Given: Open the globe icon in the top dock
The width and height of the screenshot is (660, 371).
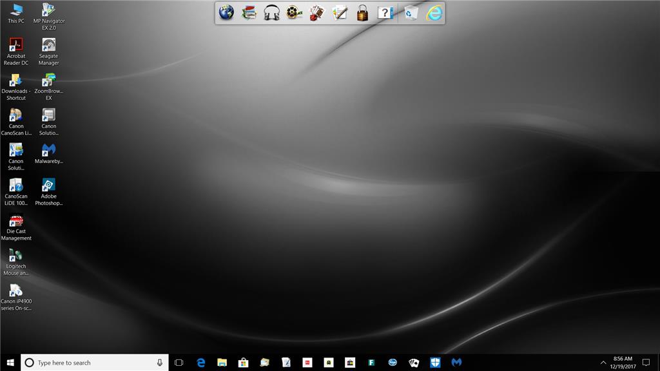Looking at the screenshot, I should 226,13.
